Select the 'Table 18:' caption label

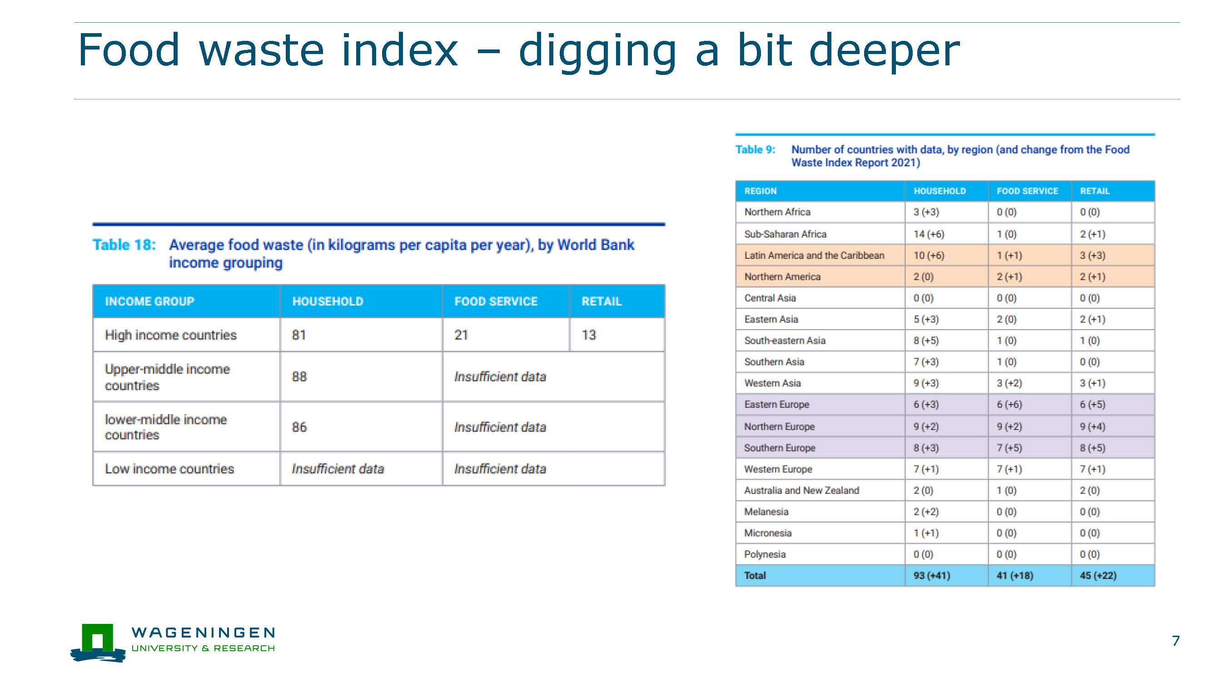click(124, 245)
